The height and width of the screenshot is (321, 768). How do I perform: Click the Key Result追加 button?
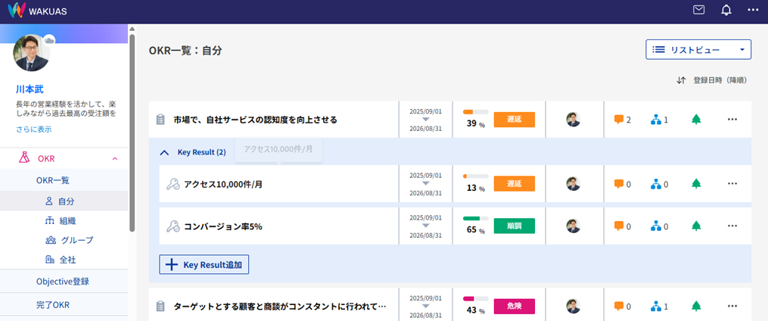pos(204,264)
